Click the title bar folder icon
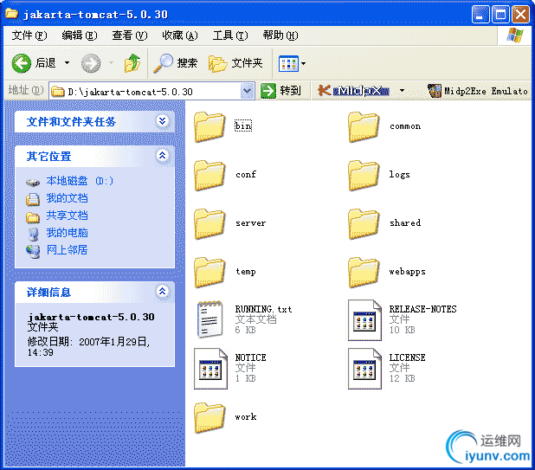This screenshot has width=535, height=470. 11,14
